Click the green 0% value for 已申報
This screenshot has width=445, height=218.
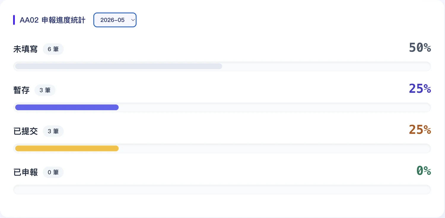click(424, 171)
